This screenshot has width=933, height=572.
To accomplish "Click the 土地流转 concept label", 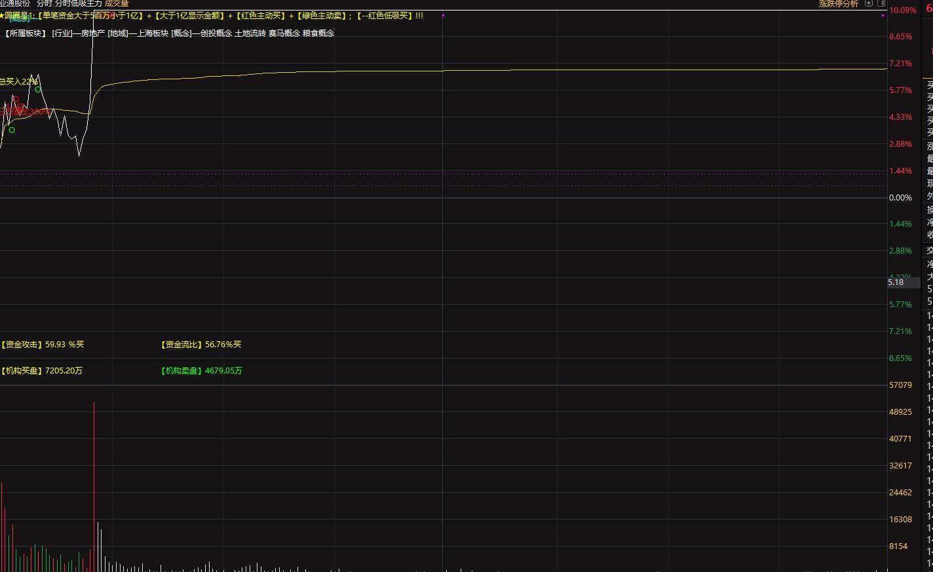I will pos(250,33).
